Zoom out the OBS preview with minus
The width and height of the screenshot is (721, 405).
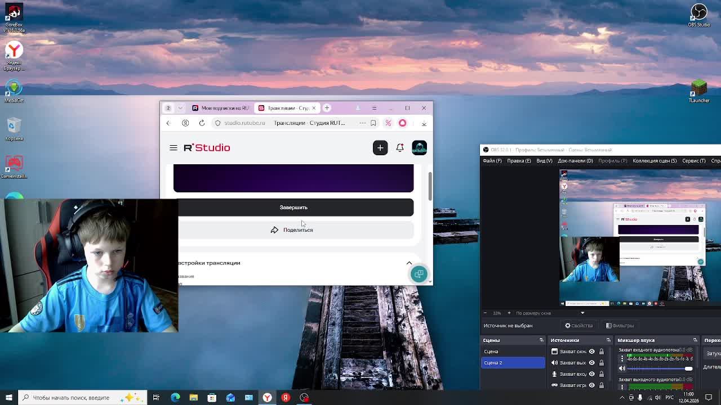click(485, 313)
